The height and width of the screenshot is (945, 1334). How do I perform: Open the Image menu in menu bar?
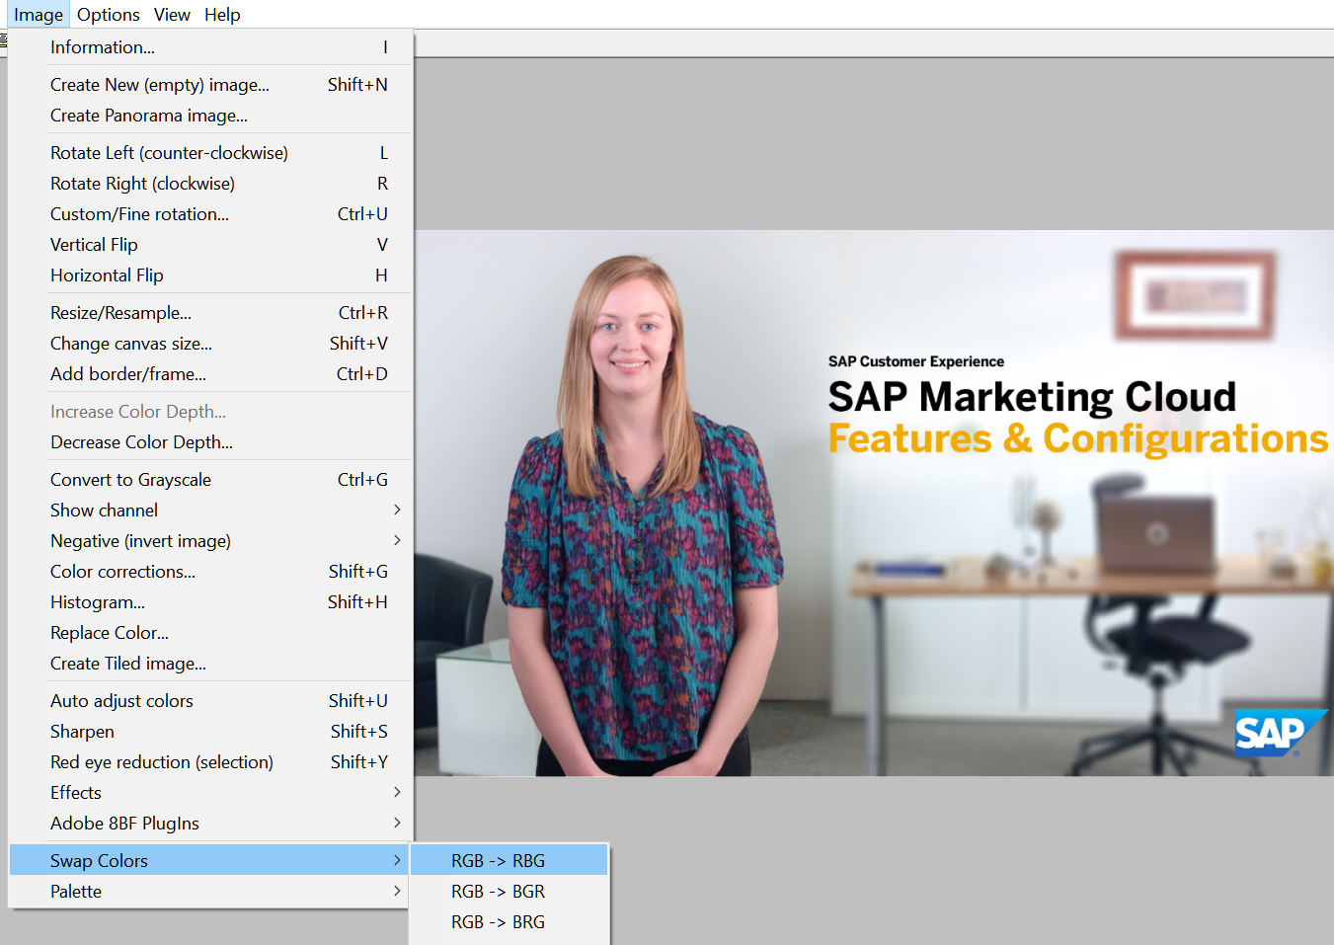[39, 15]
